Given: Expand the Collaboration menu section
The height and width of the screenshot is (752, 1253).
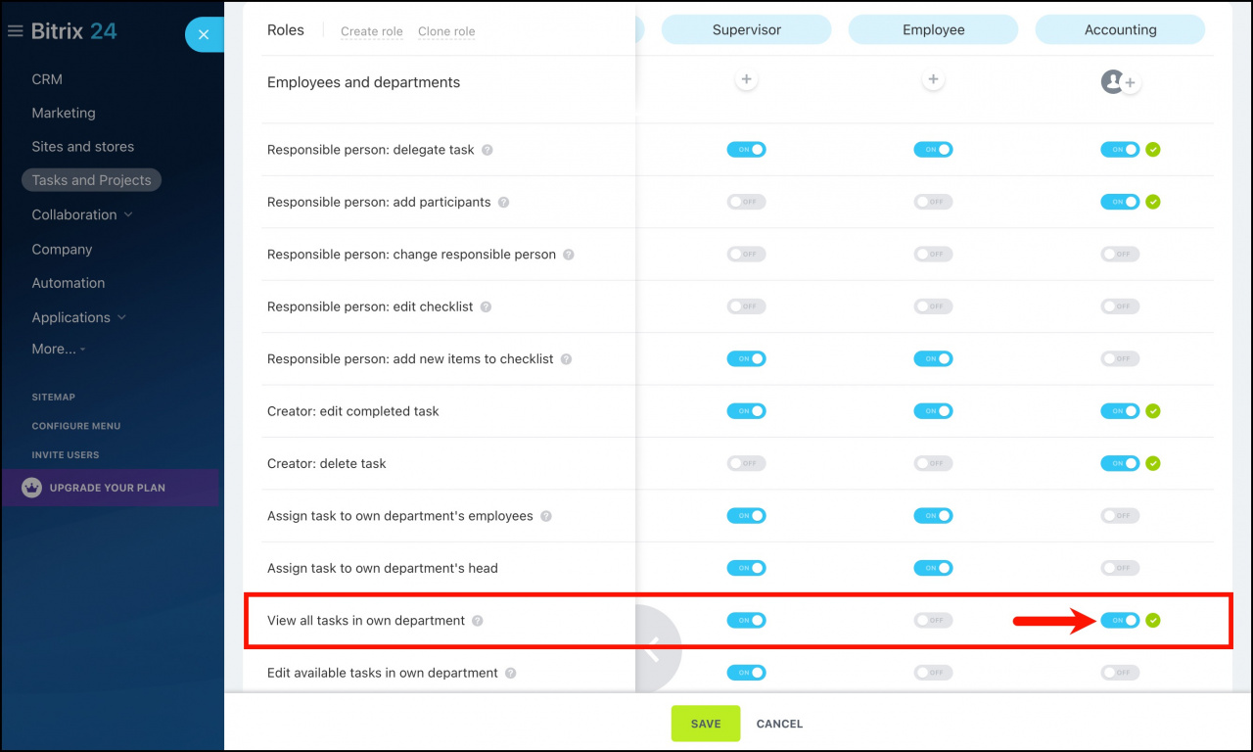Looking at the screenshot, I should coord(82,214).
